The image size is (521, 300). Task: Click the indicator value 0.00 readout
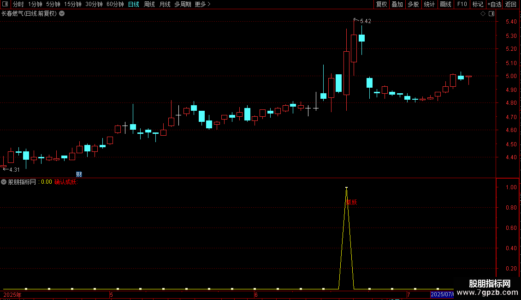click(46, 182)
